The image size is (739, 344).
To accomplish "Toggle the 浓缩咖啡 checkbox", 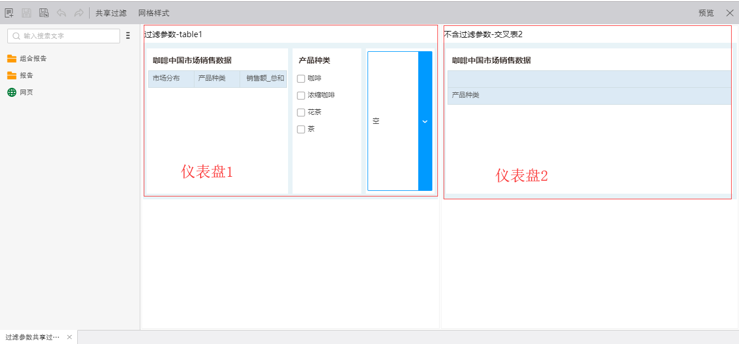I will click(301, 96).
